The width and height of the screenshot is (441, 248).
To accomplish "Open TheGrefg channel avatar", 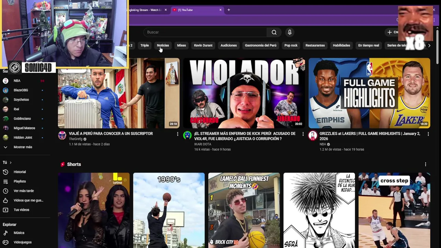I will (x=62, y=135).
